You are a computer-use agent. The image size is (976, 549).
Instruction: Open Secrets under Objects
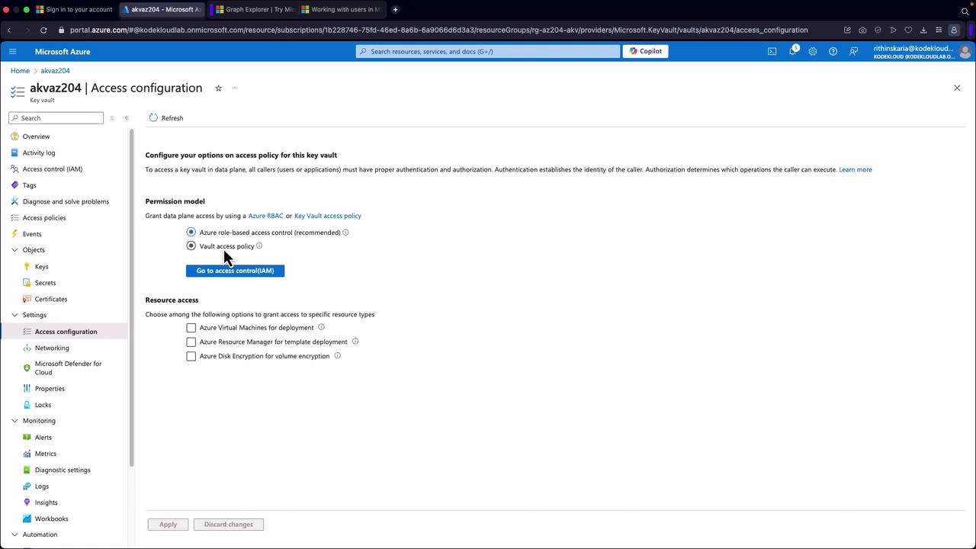[45, 283]
